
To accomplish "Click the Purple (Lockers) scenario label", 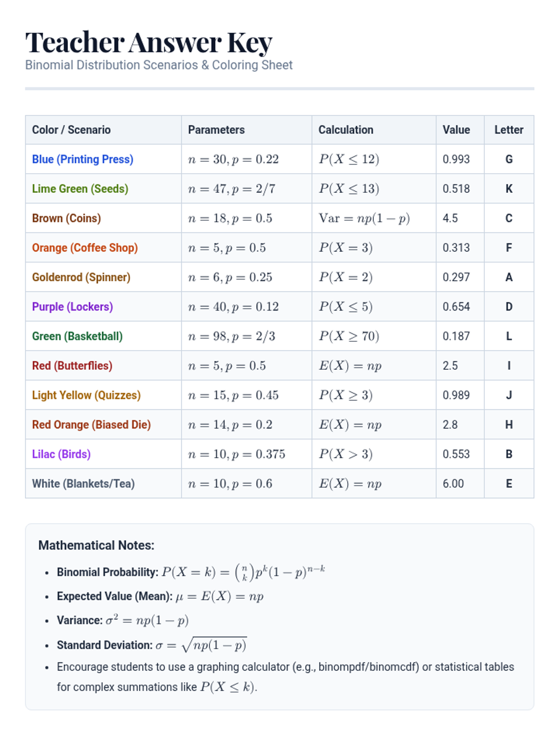I will pyautogui.click(x=72, y=307).
